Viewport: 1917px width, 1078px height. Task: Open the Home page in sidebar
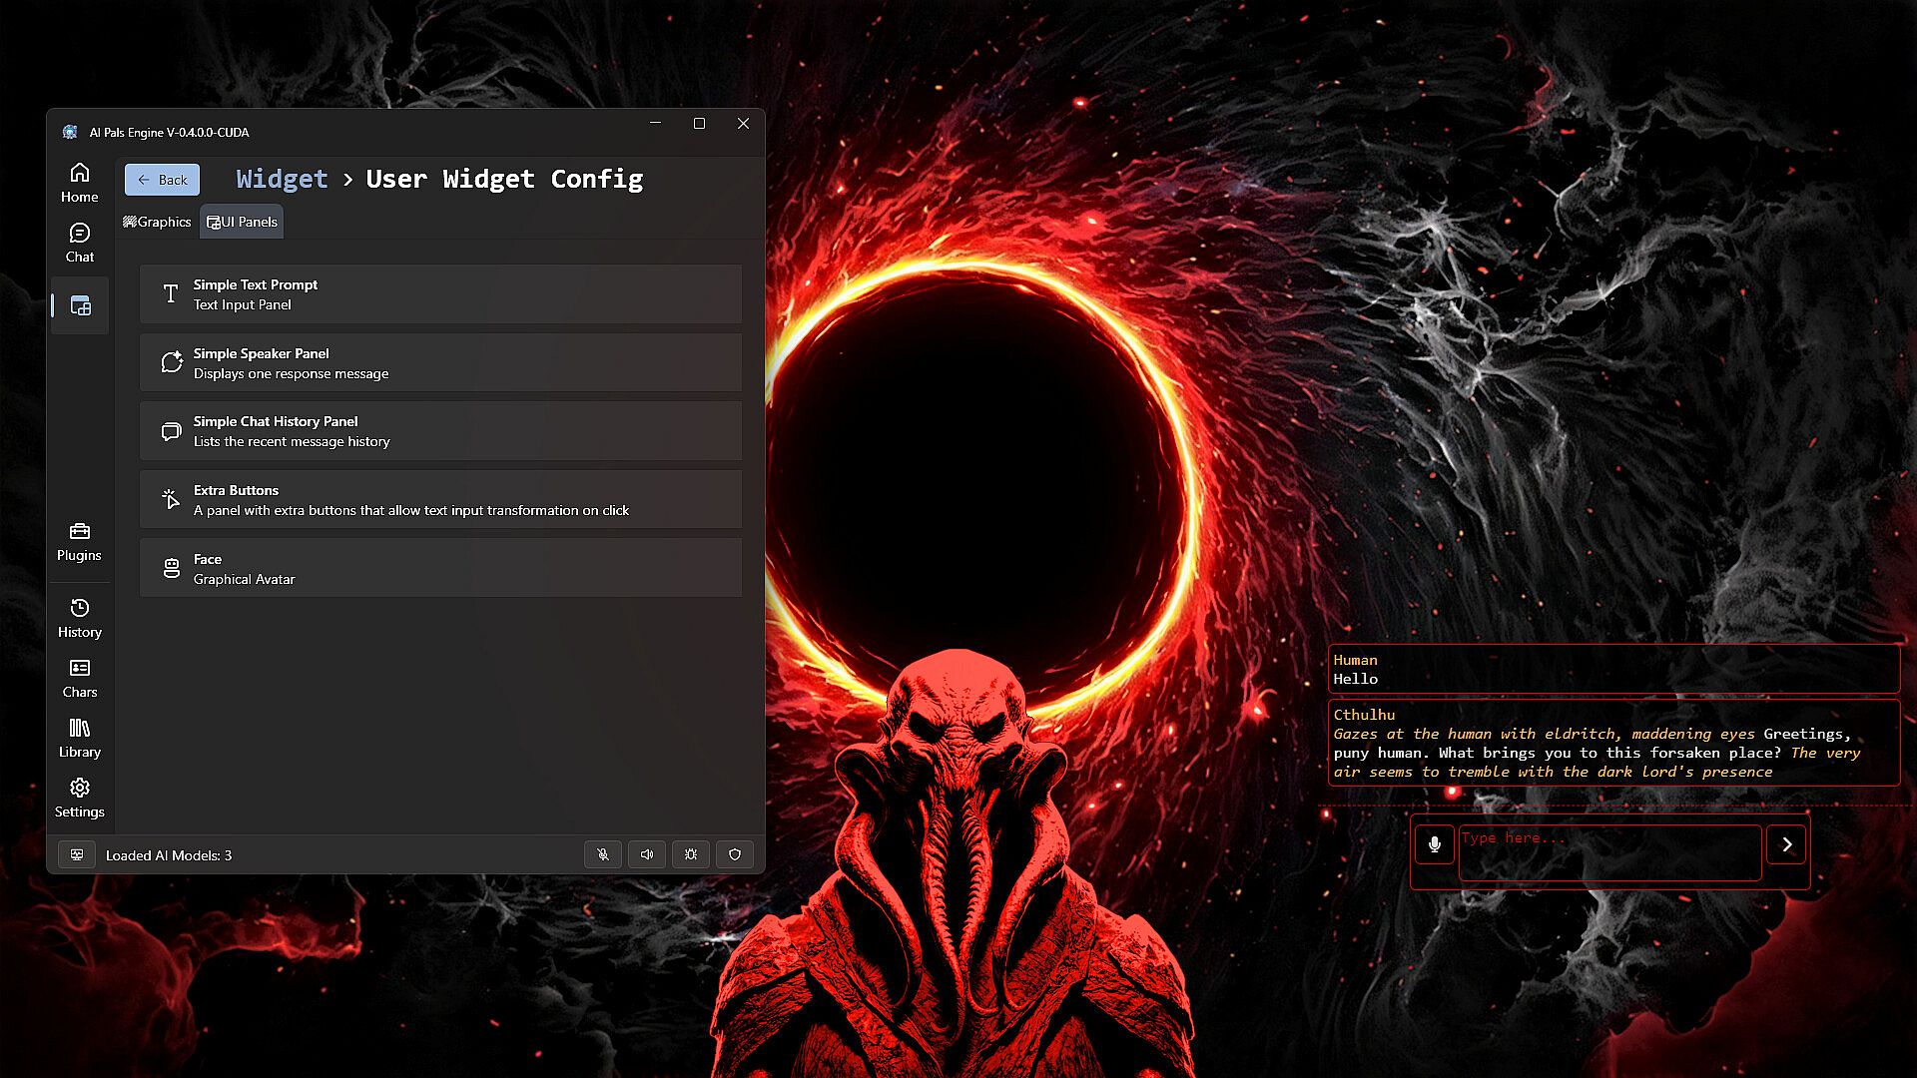80,183
